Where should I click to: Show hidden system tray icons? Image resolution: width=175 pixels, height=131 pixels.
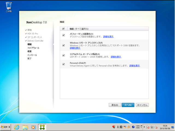tap(144, 127)
